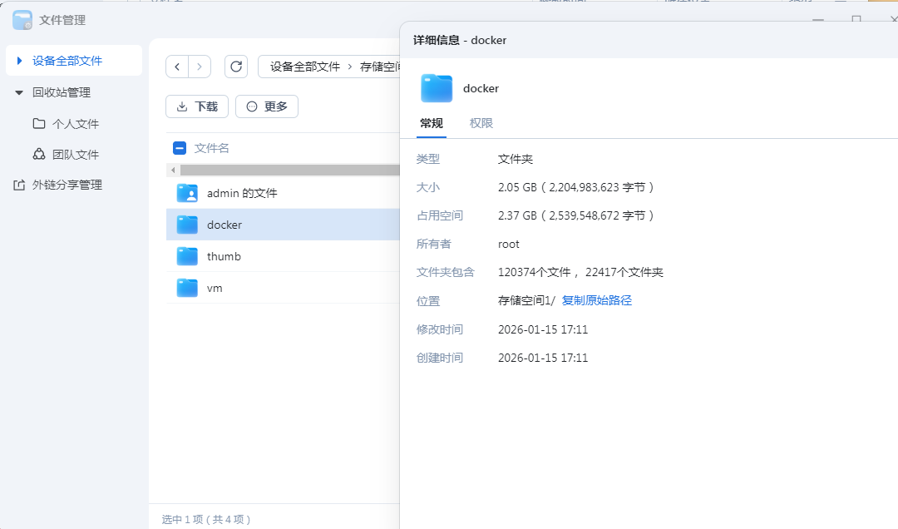Click the docker folder icon in details panel
Image resolution: width=898 pixels, height=529 pixels.
pos(436,87)
